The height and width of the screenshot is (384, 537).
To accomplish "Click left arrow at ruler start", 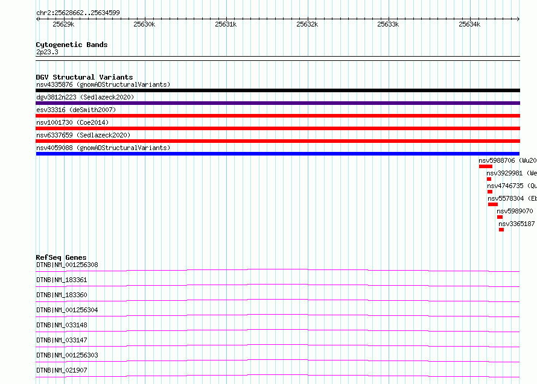I will coord(37,19).
